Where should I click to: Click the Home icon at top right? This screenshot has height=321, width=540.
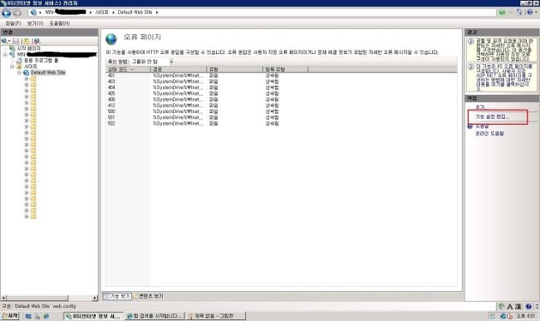(519, 12)
